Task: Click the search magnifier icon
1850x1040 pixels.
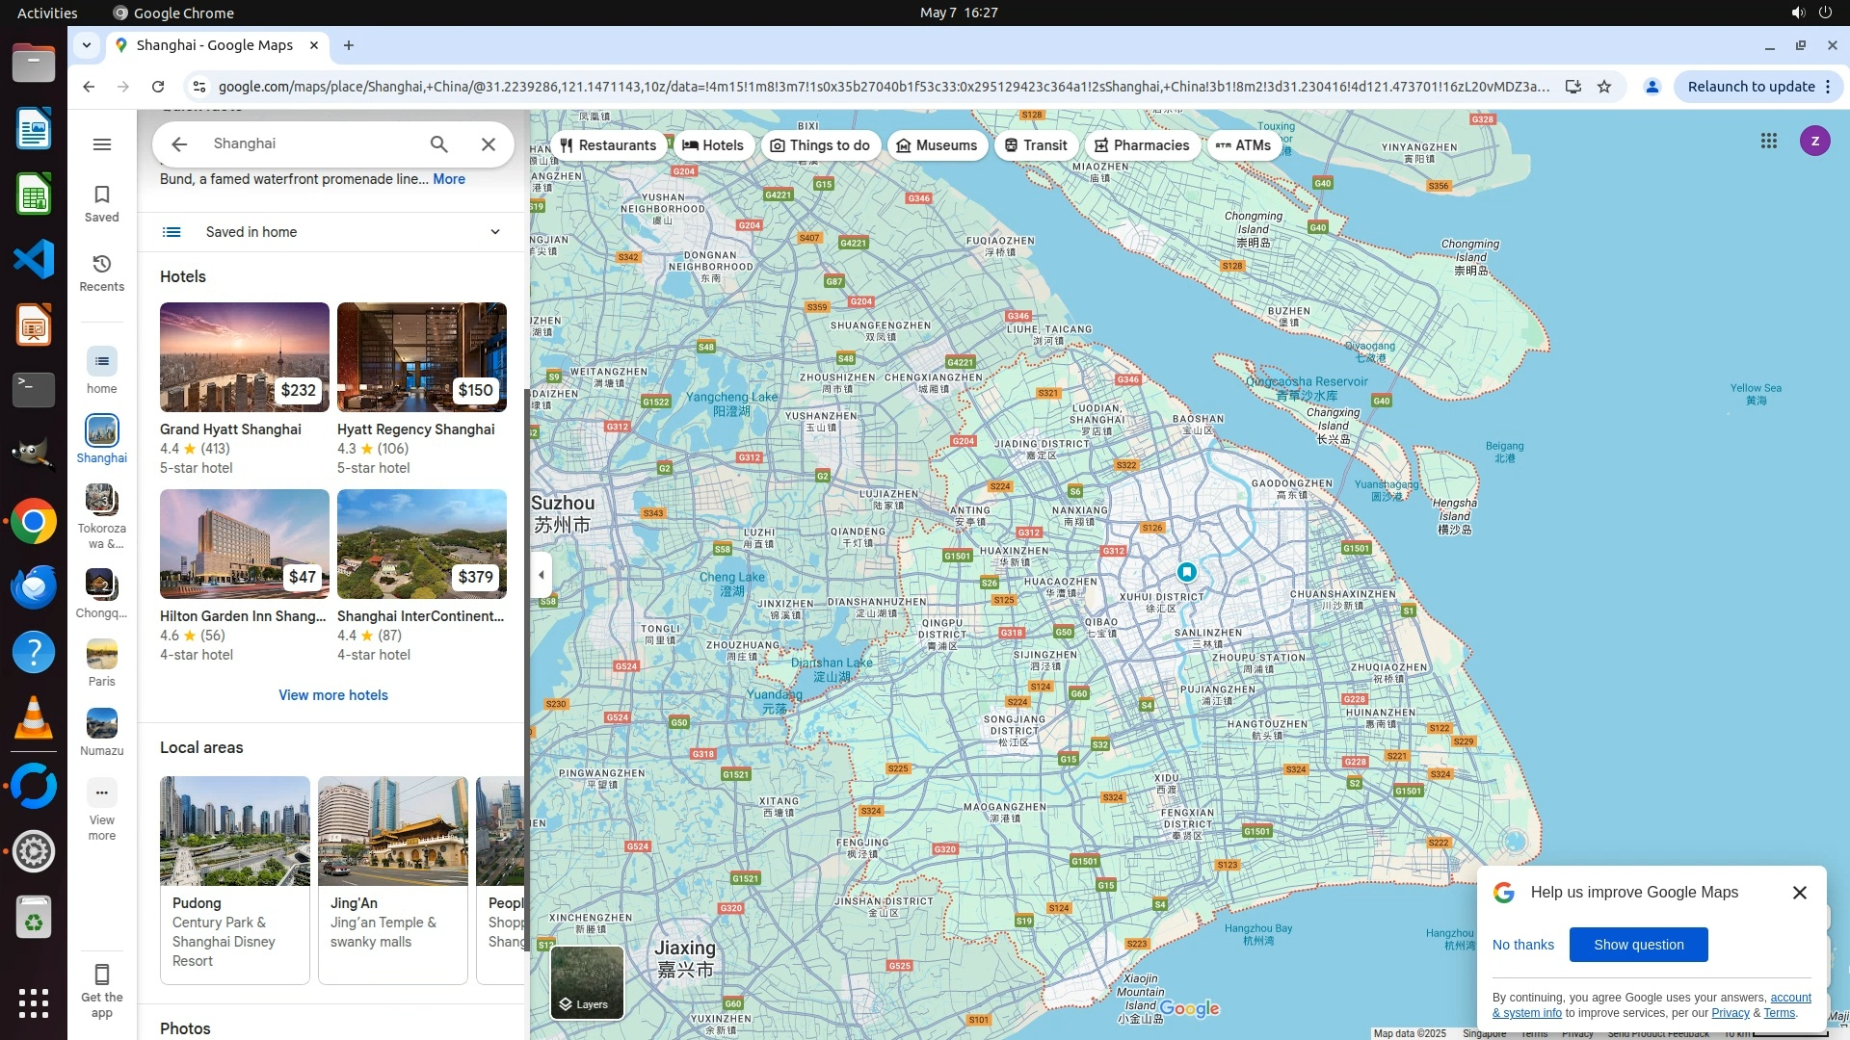Action: pos(439,144)
